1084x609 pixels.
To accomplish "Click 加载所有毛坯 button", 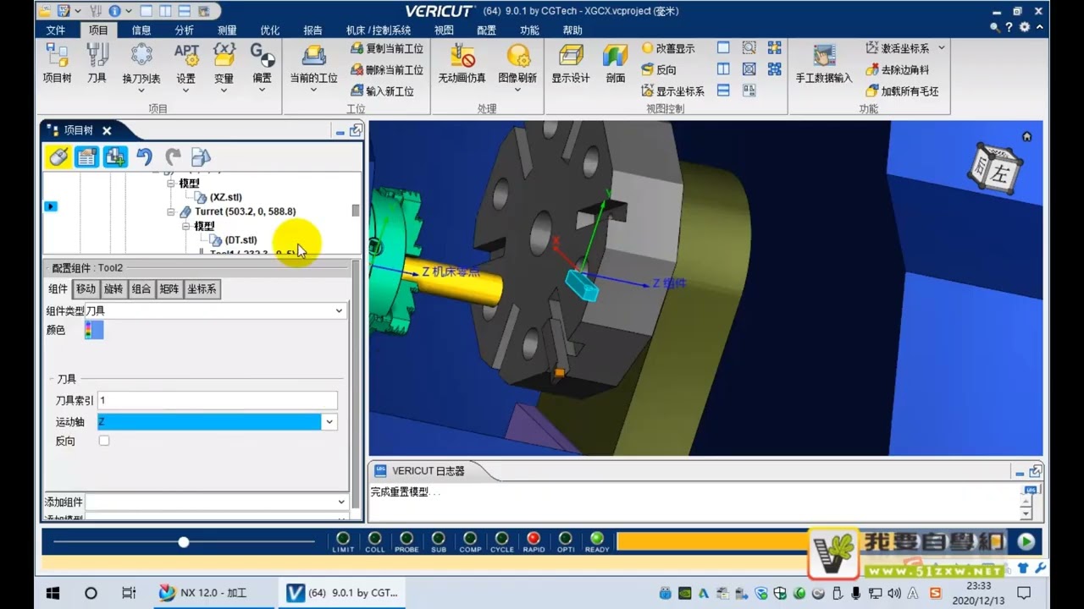I will click(x=902, y=91).
